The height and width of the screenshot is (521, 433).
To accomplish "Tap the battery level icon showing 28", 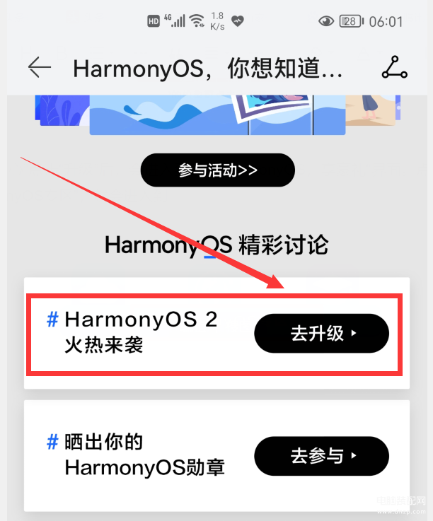I will (352, 21).
